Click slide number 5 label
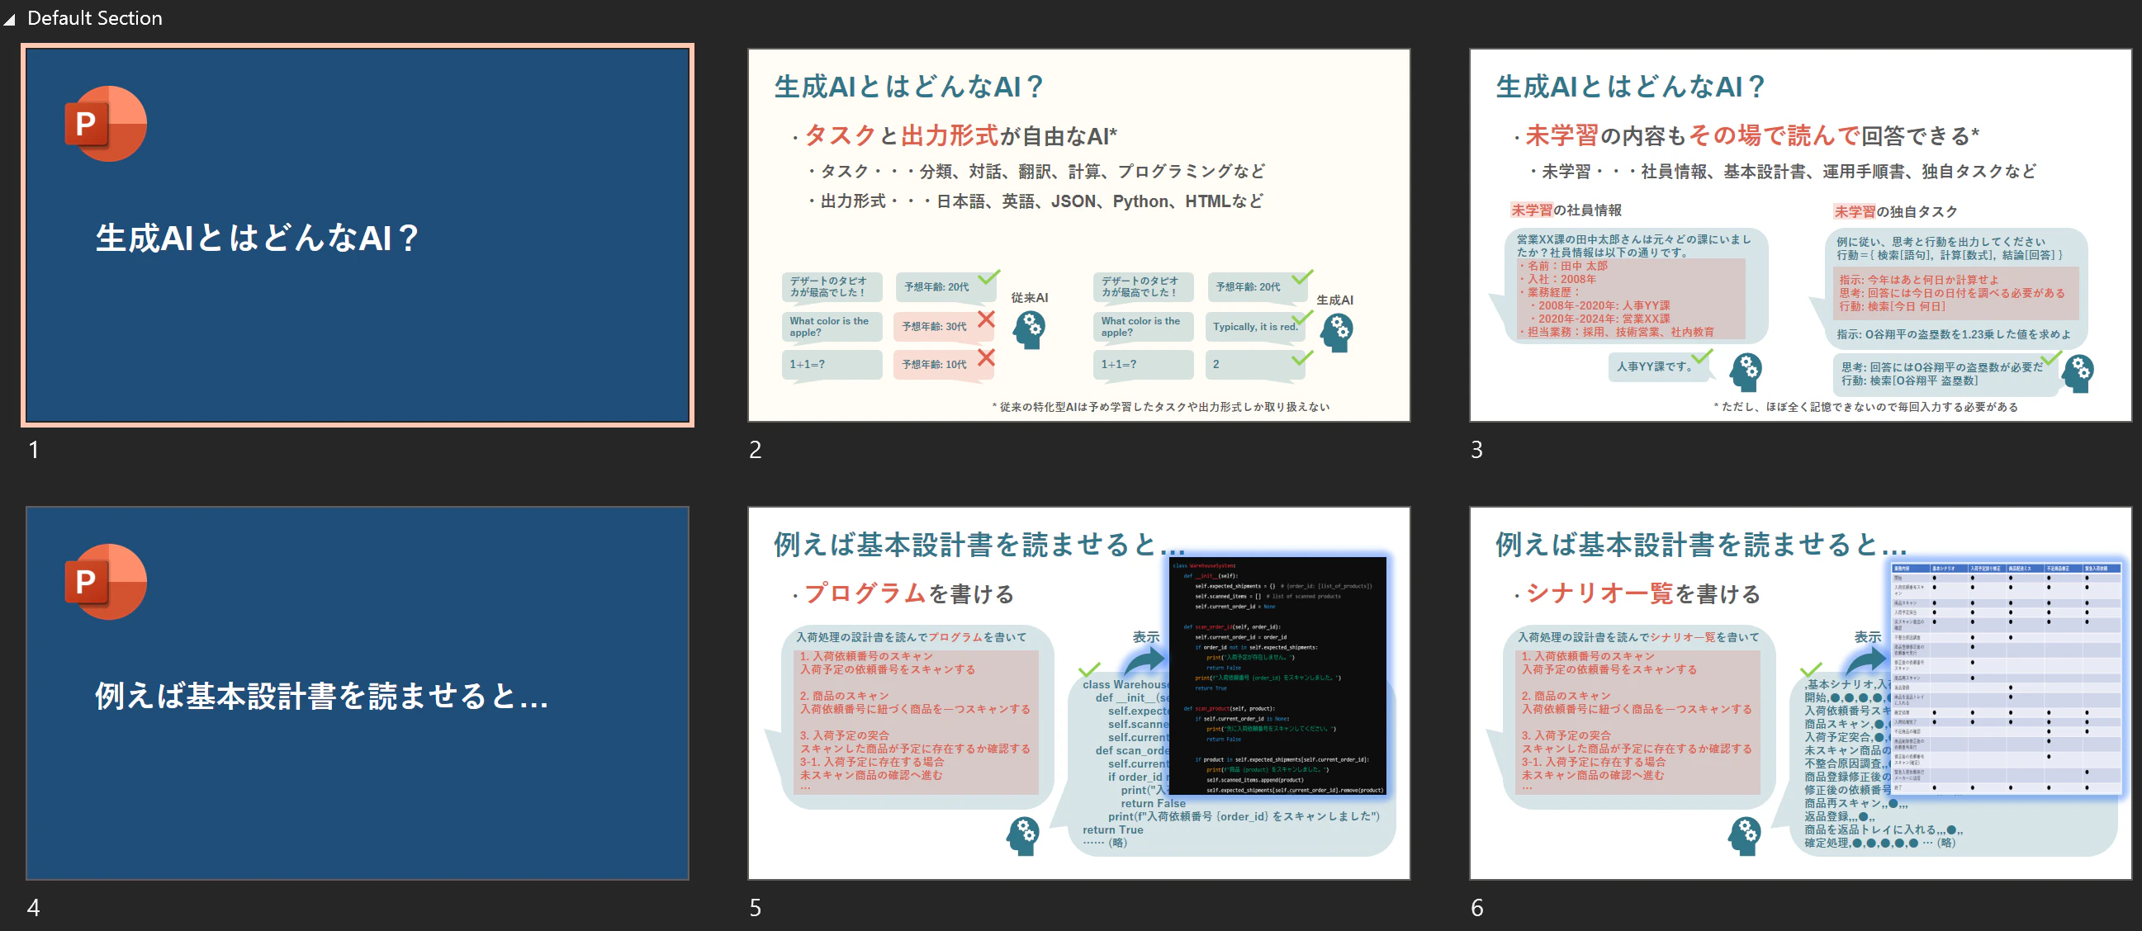Image resolution: width=2142 pixels, height=931 pixels. point(755,908)
